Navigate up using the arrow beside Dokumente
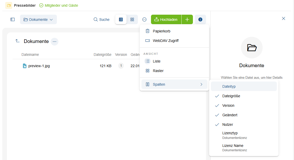Viewport: 294px width, 160px height. click(x=17, y=41)
